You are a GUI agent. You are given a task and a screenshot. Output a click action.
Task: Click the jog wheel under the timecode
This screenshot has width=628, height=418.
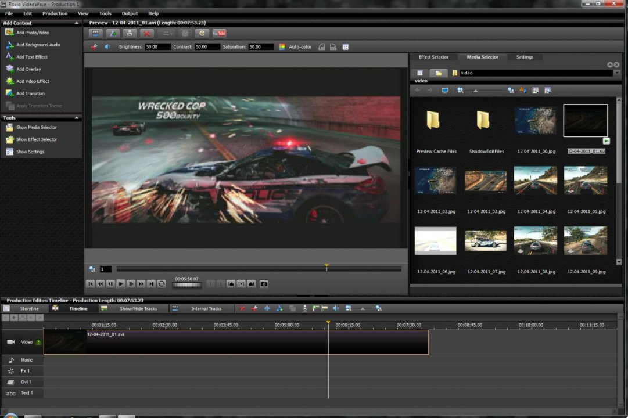[186, 285]
